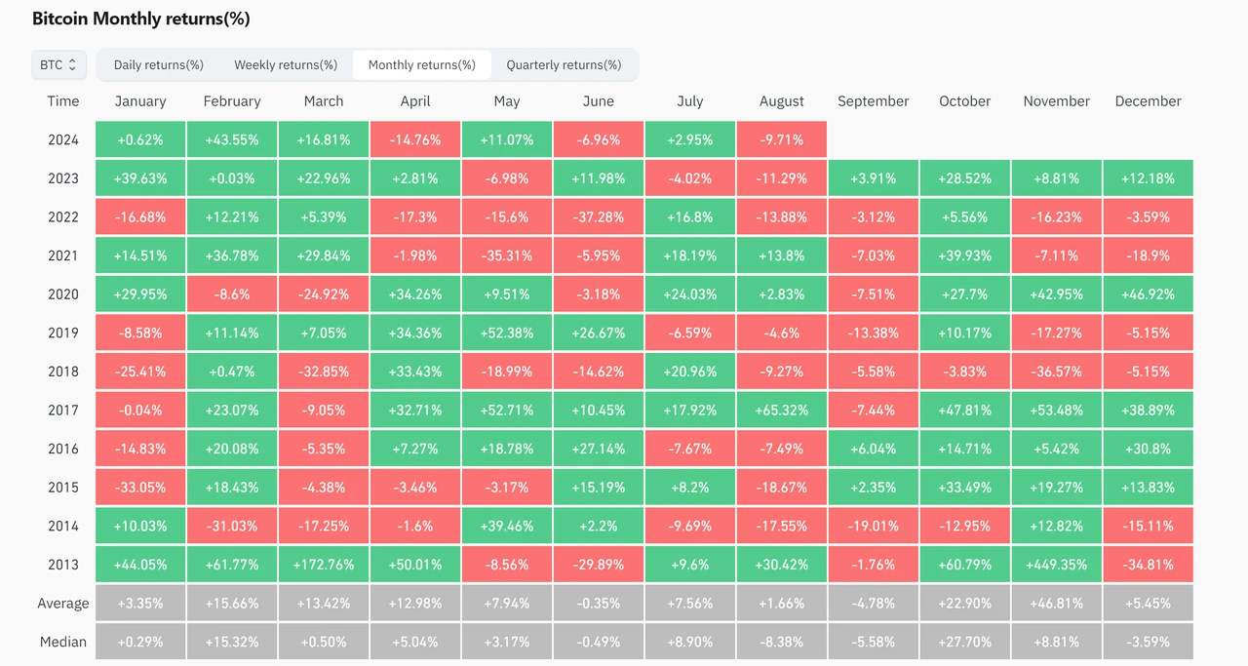
Task: Switch to Daily returns(%) tab
Action: [159, 65]
